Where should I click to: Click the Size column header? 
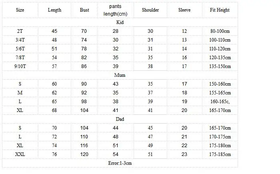tap(20, 10)
